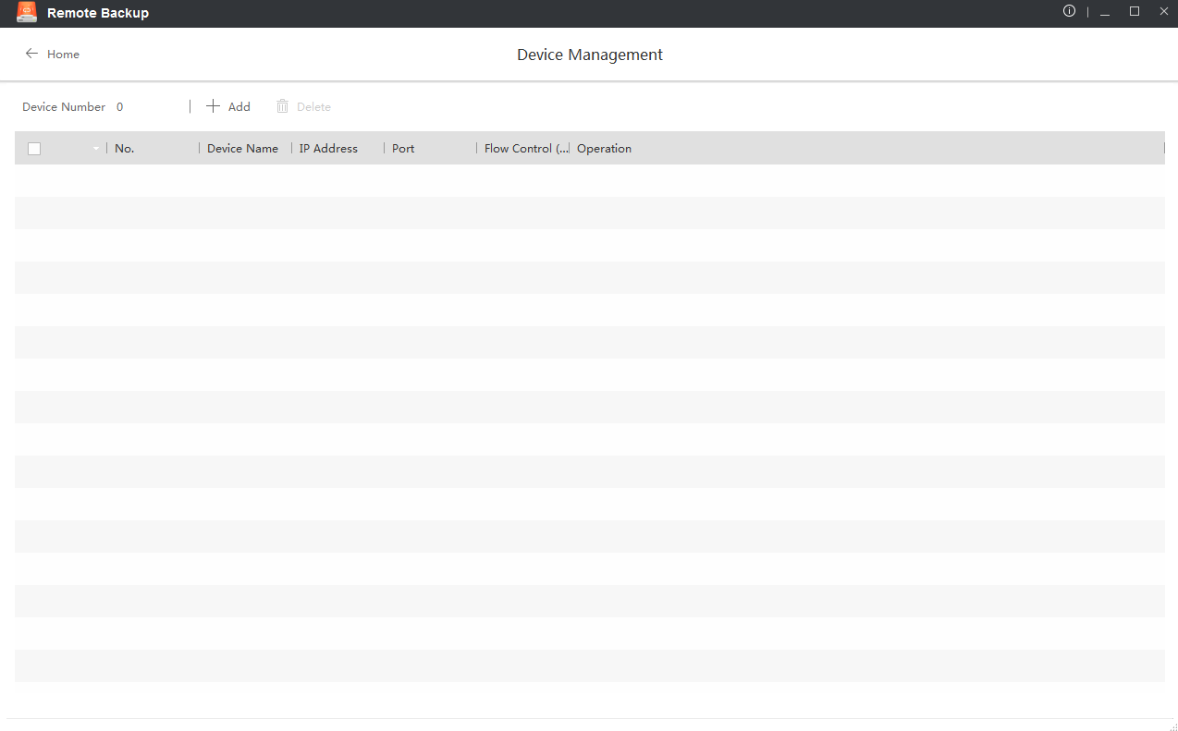Click the Flow Control column header
1178x731 pixels.
tap(525, 149)
